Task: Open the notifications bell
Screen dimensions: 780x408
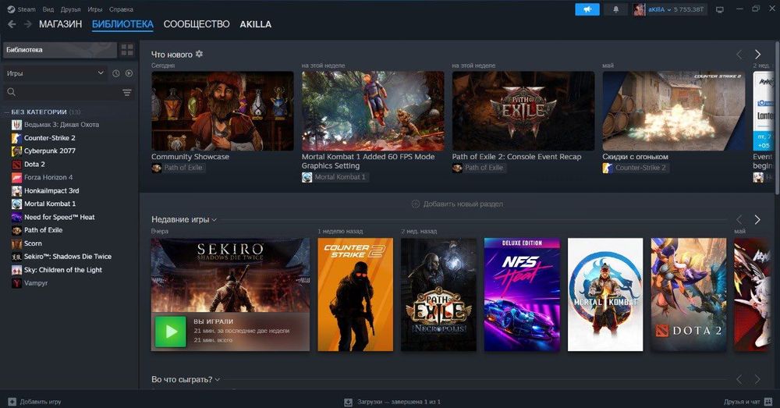Action: pyautogui.click(x=616, y=9)
